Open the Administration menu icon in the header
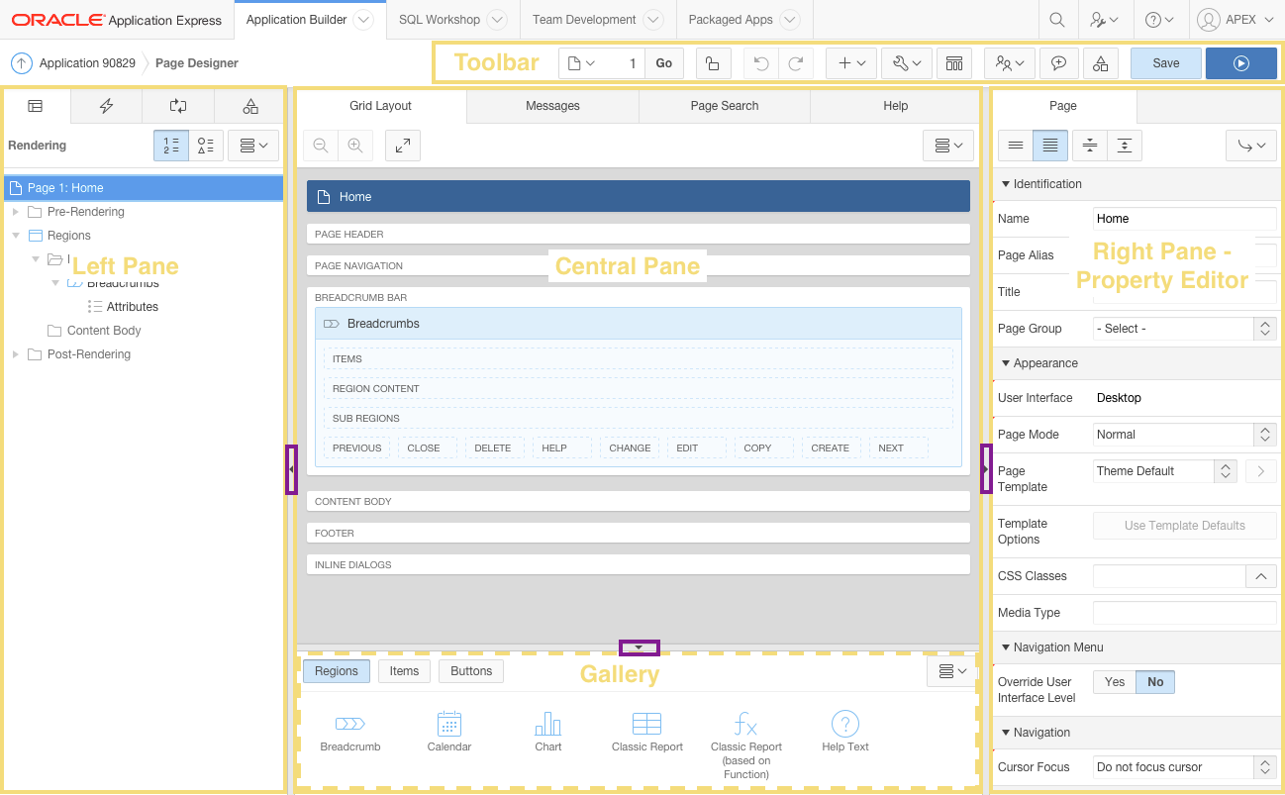1285x795 pixels. 1104,20
